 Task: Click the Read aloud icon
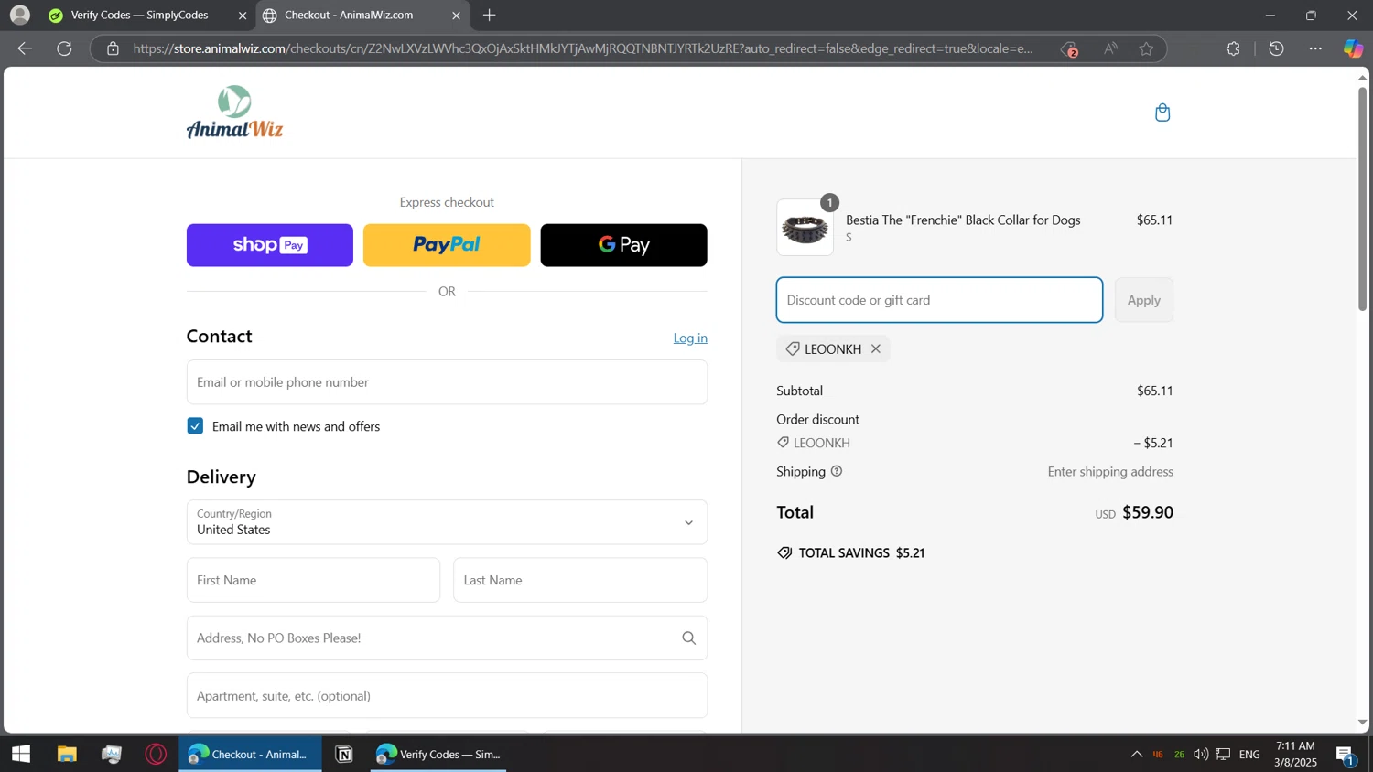point(1110,48)
